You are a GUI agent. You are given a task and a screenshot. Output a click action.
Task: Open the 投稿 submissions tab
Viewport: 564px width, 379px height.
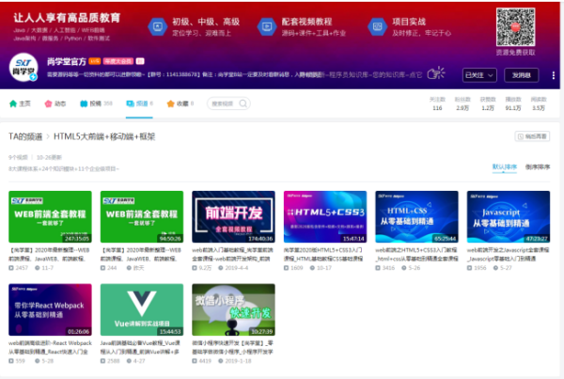point(96,103)
